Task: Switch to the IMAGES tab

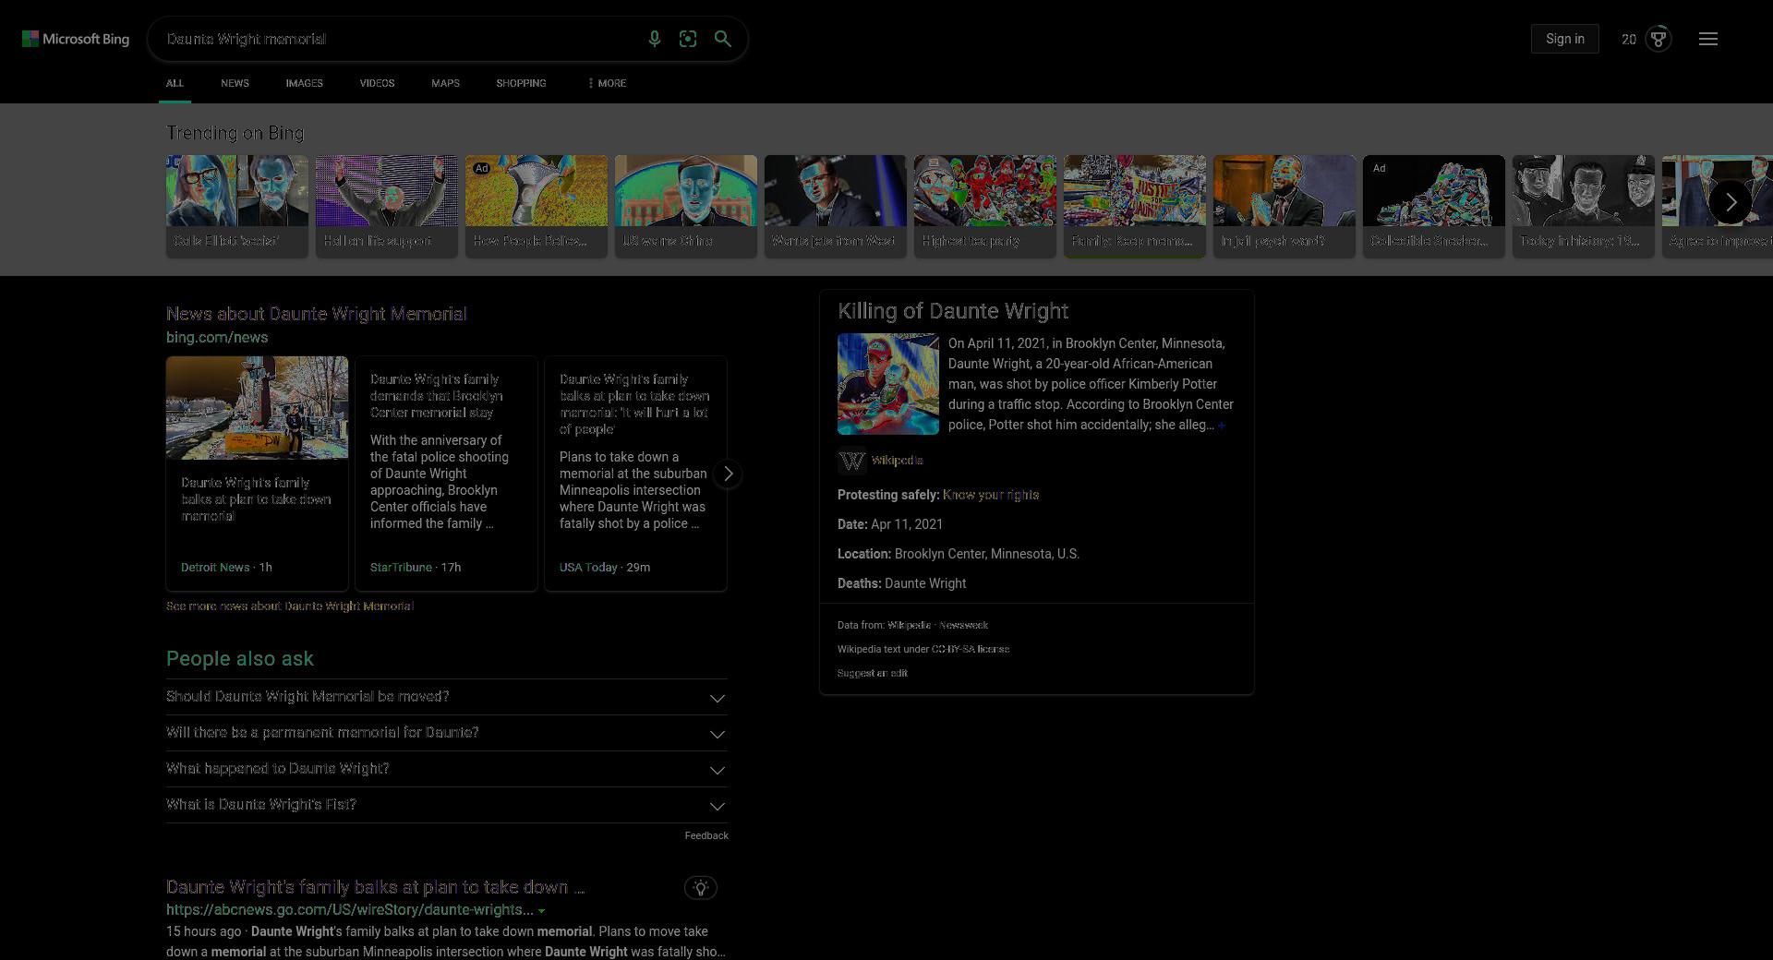Action: click(304, 83)
